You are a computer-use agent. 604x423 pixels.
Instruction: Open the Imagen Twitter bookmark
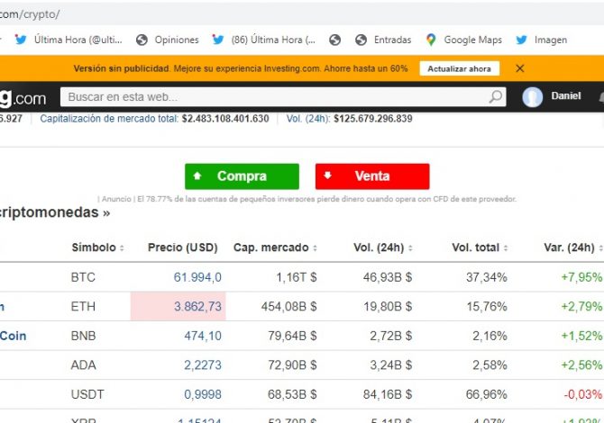click(541, 40)
